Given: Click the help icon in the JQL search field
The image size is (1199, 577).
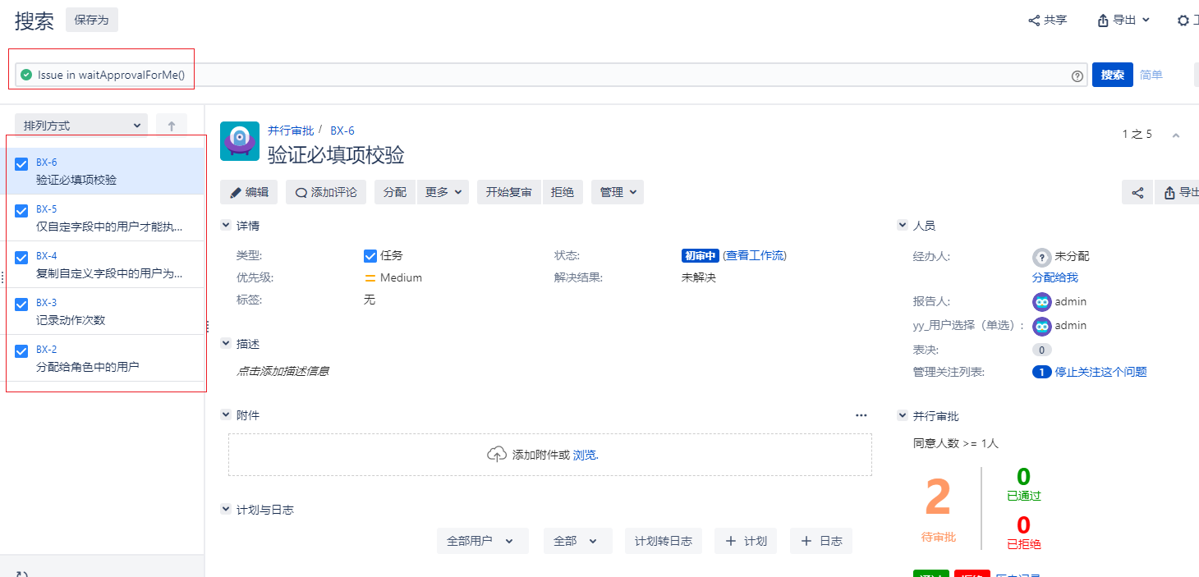Looking at the screenshot, I should (x=1077, y=76).
